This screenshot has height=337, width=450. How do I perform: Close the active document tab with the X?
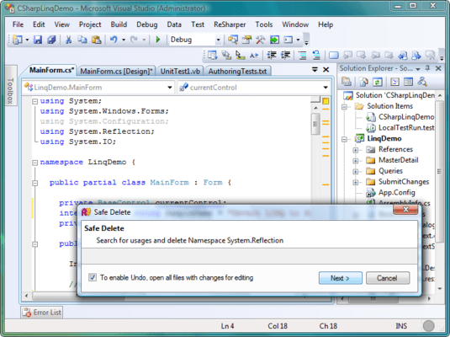pyautogui.click(x=326, y=70)
